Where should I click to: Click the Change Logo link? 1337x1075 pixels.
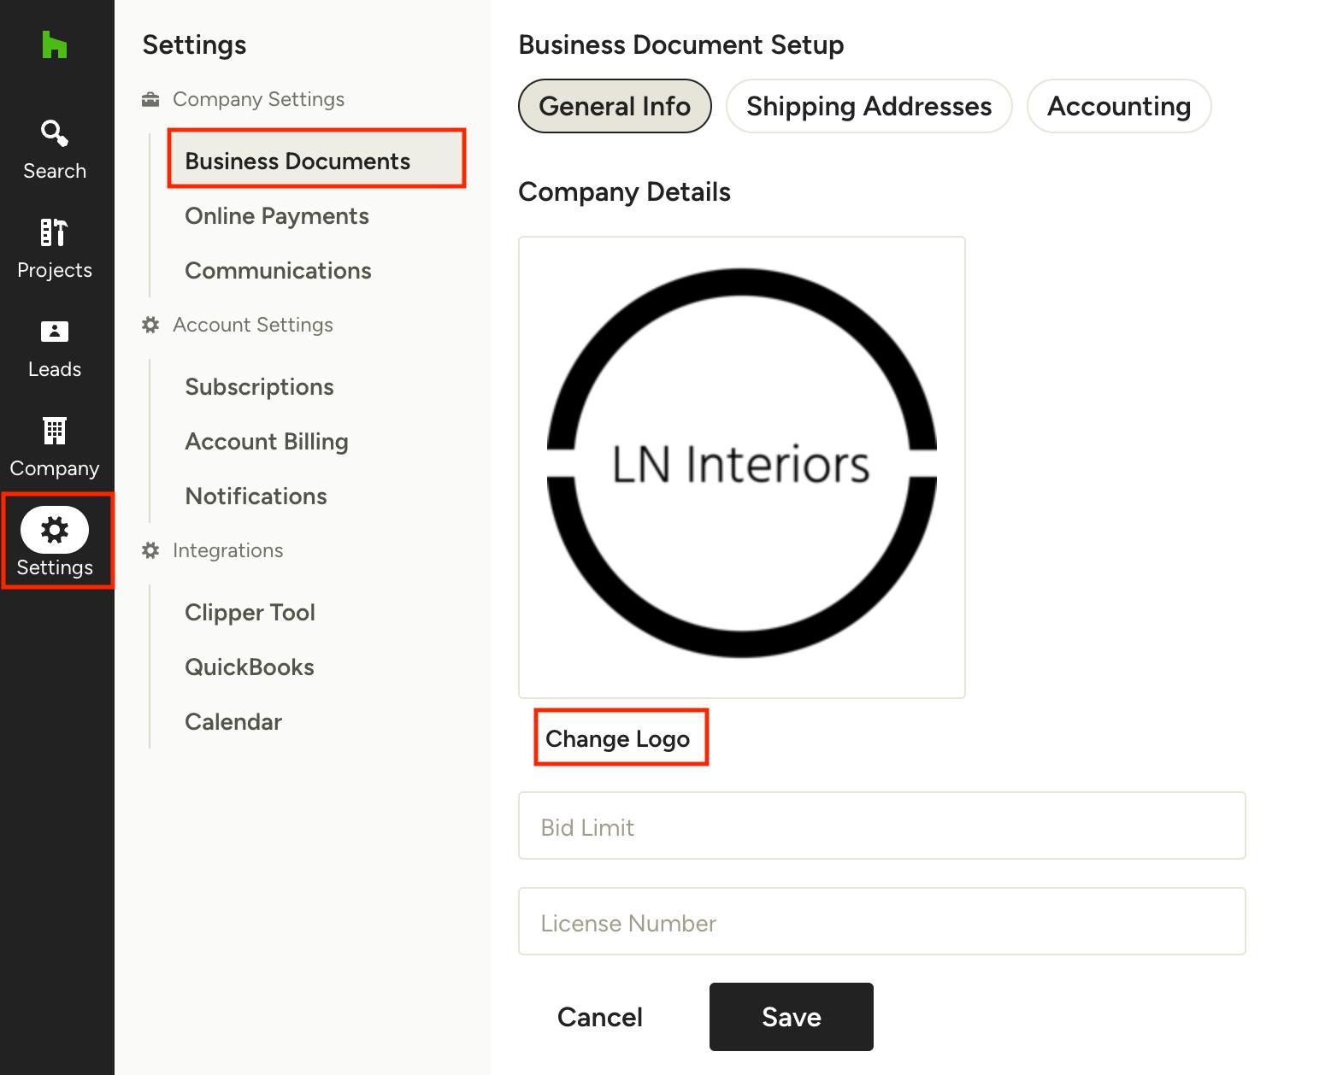tap(620, 737)
